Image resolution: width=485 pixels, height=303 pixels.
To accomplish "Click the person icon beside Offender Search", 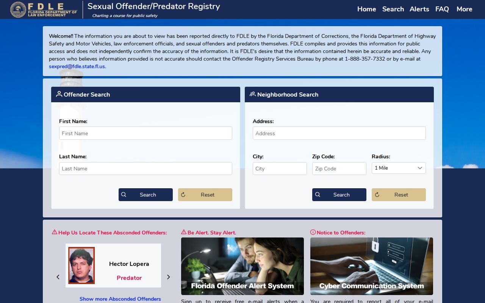I will tap(59, 94).
